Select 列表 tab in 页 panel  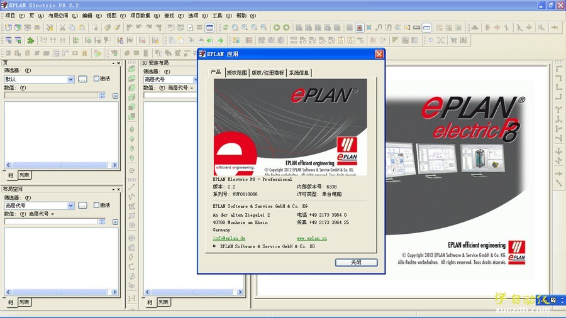(24, 175)
